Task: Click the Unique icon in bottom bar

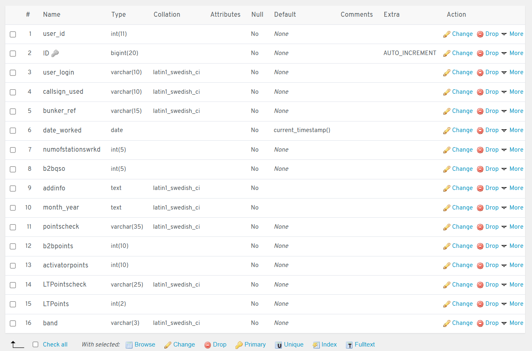Action: pos(279,345)
